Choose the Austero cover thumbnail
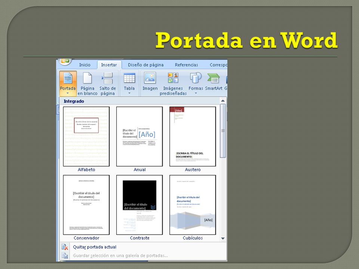The image size is (359, 269). (193, 137)
